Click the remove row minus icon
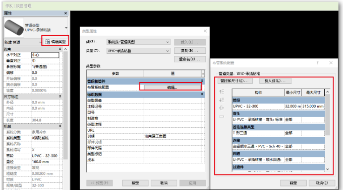Image resolution: width=345 pixels, height=190 pixels. click(221, 117)
